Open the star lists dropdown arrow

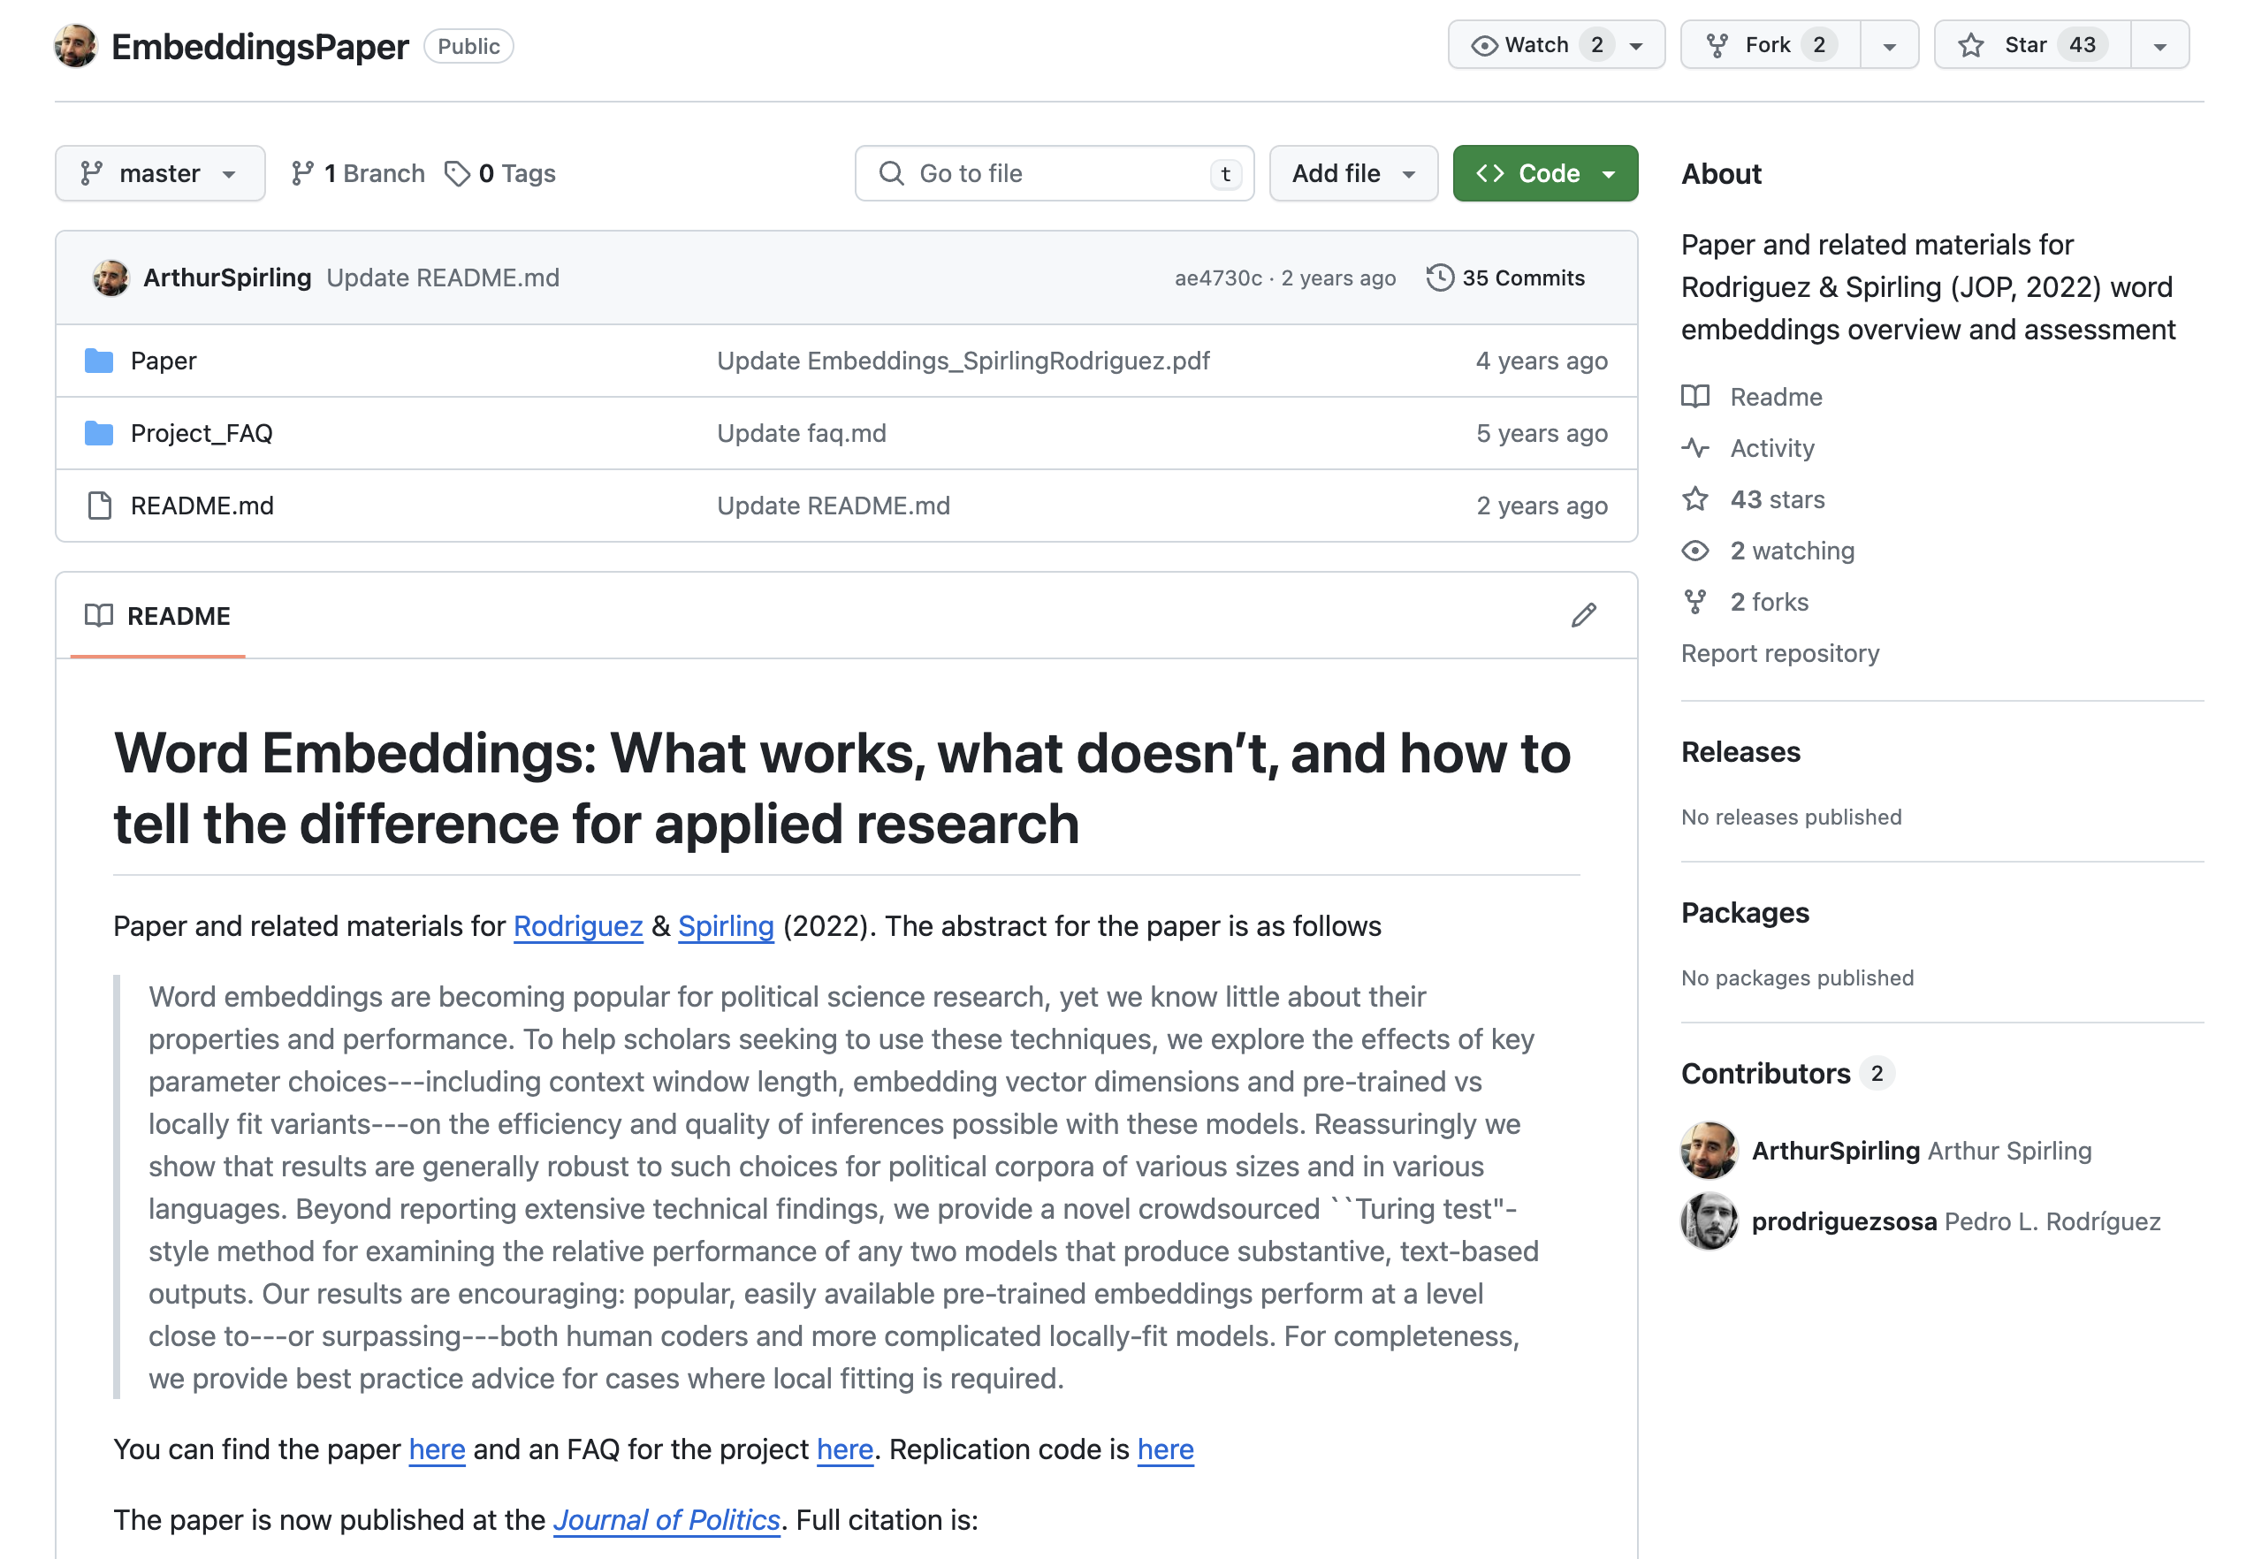click(2159, 45)
